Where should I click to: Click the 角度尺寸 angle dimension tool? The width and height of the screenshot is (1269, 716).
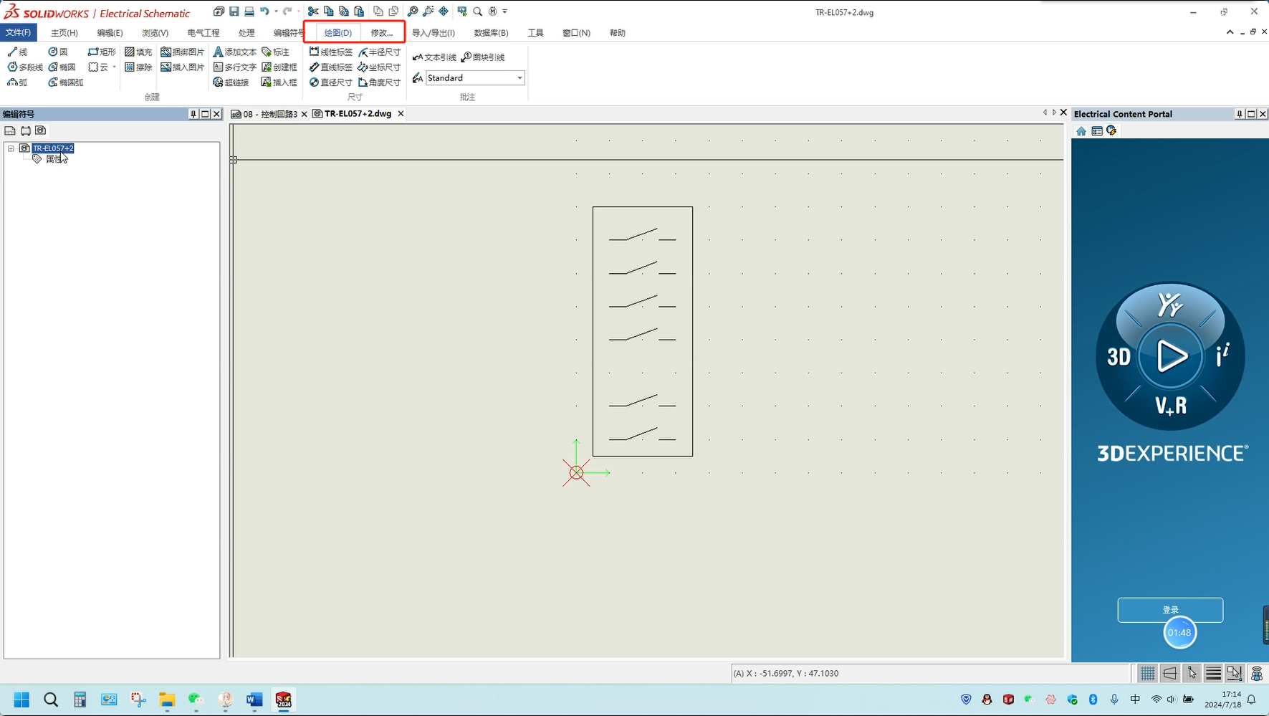click(380, 82)
